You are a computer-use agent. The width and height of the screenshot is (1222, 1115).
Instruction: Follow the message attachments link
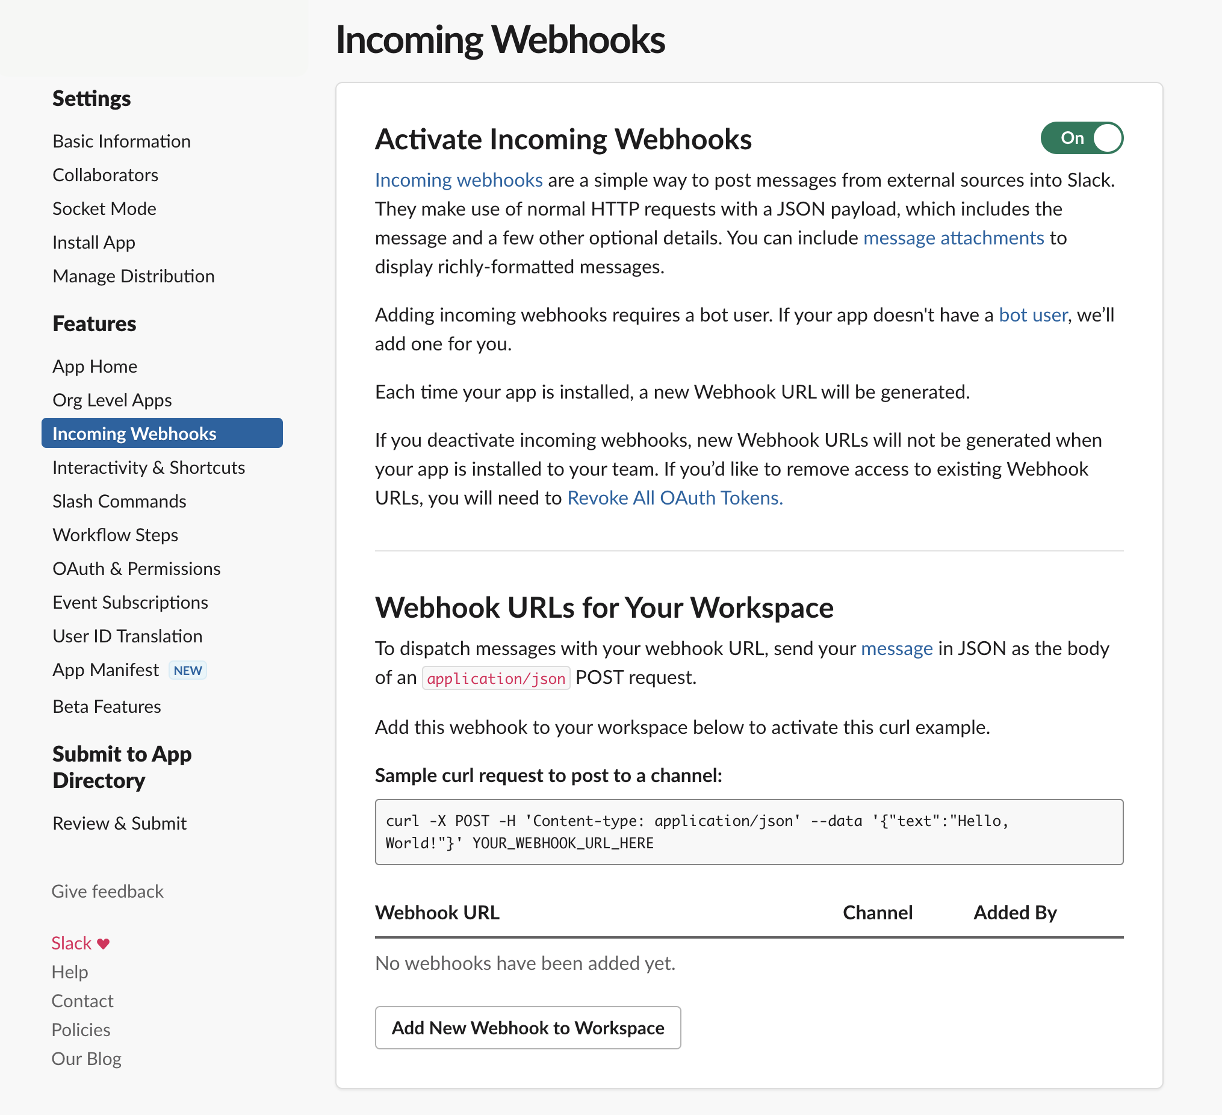click(953, 238)
